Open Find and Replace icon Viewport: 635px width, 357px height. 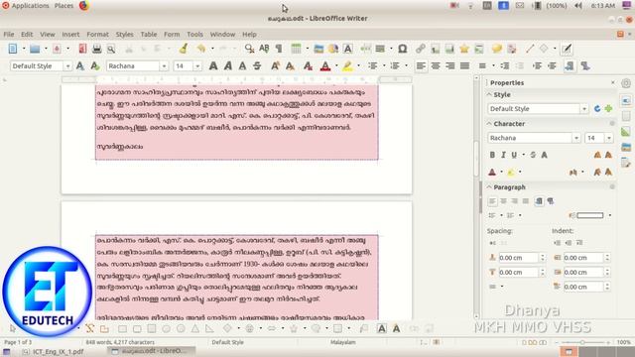(x=249, y=49)
